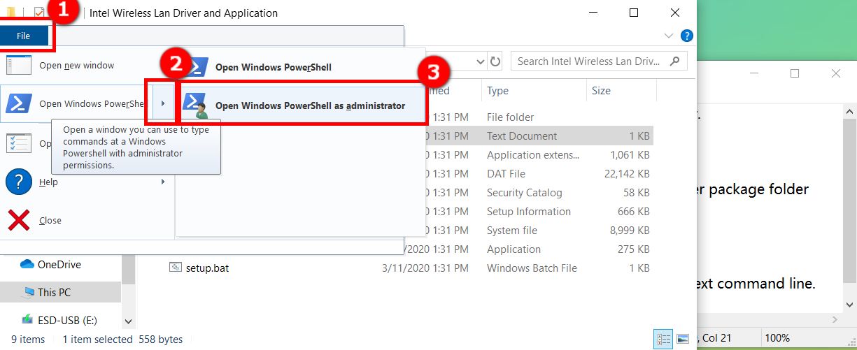Click the ESD-USB drive icon in the navigation pane
857x350 pixels.
tap(27, 320)
